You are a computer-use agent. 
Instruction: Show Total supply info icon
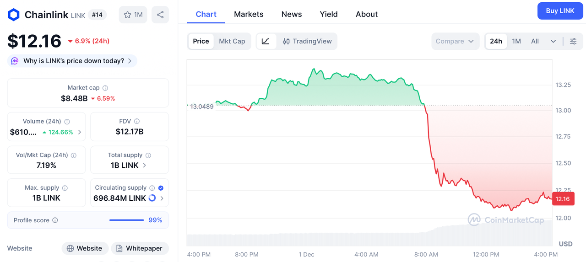[x=148, y=155]
